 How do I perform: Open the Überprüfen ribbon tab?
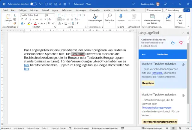pos(95,10)
